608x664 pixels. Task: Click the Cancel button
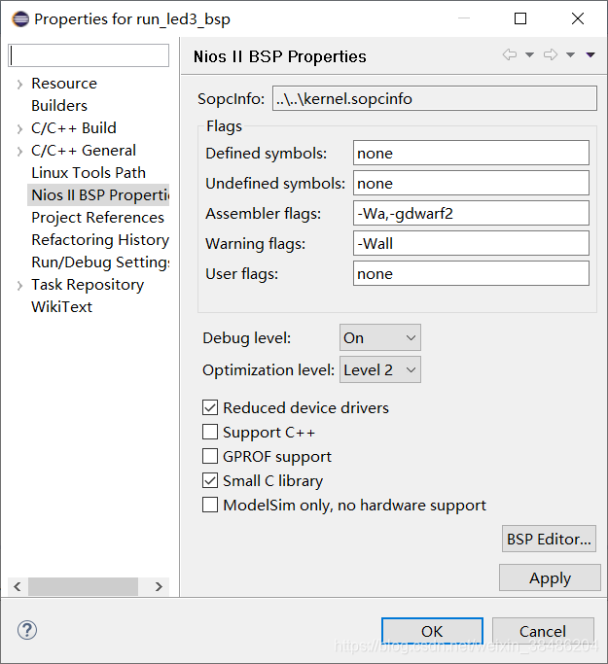(543, 631)
